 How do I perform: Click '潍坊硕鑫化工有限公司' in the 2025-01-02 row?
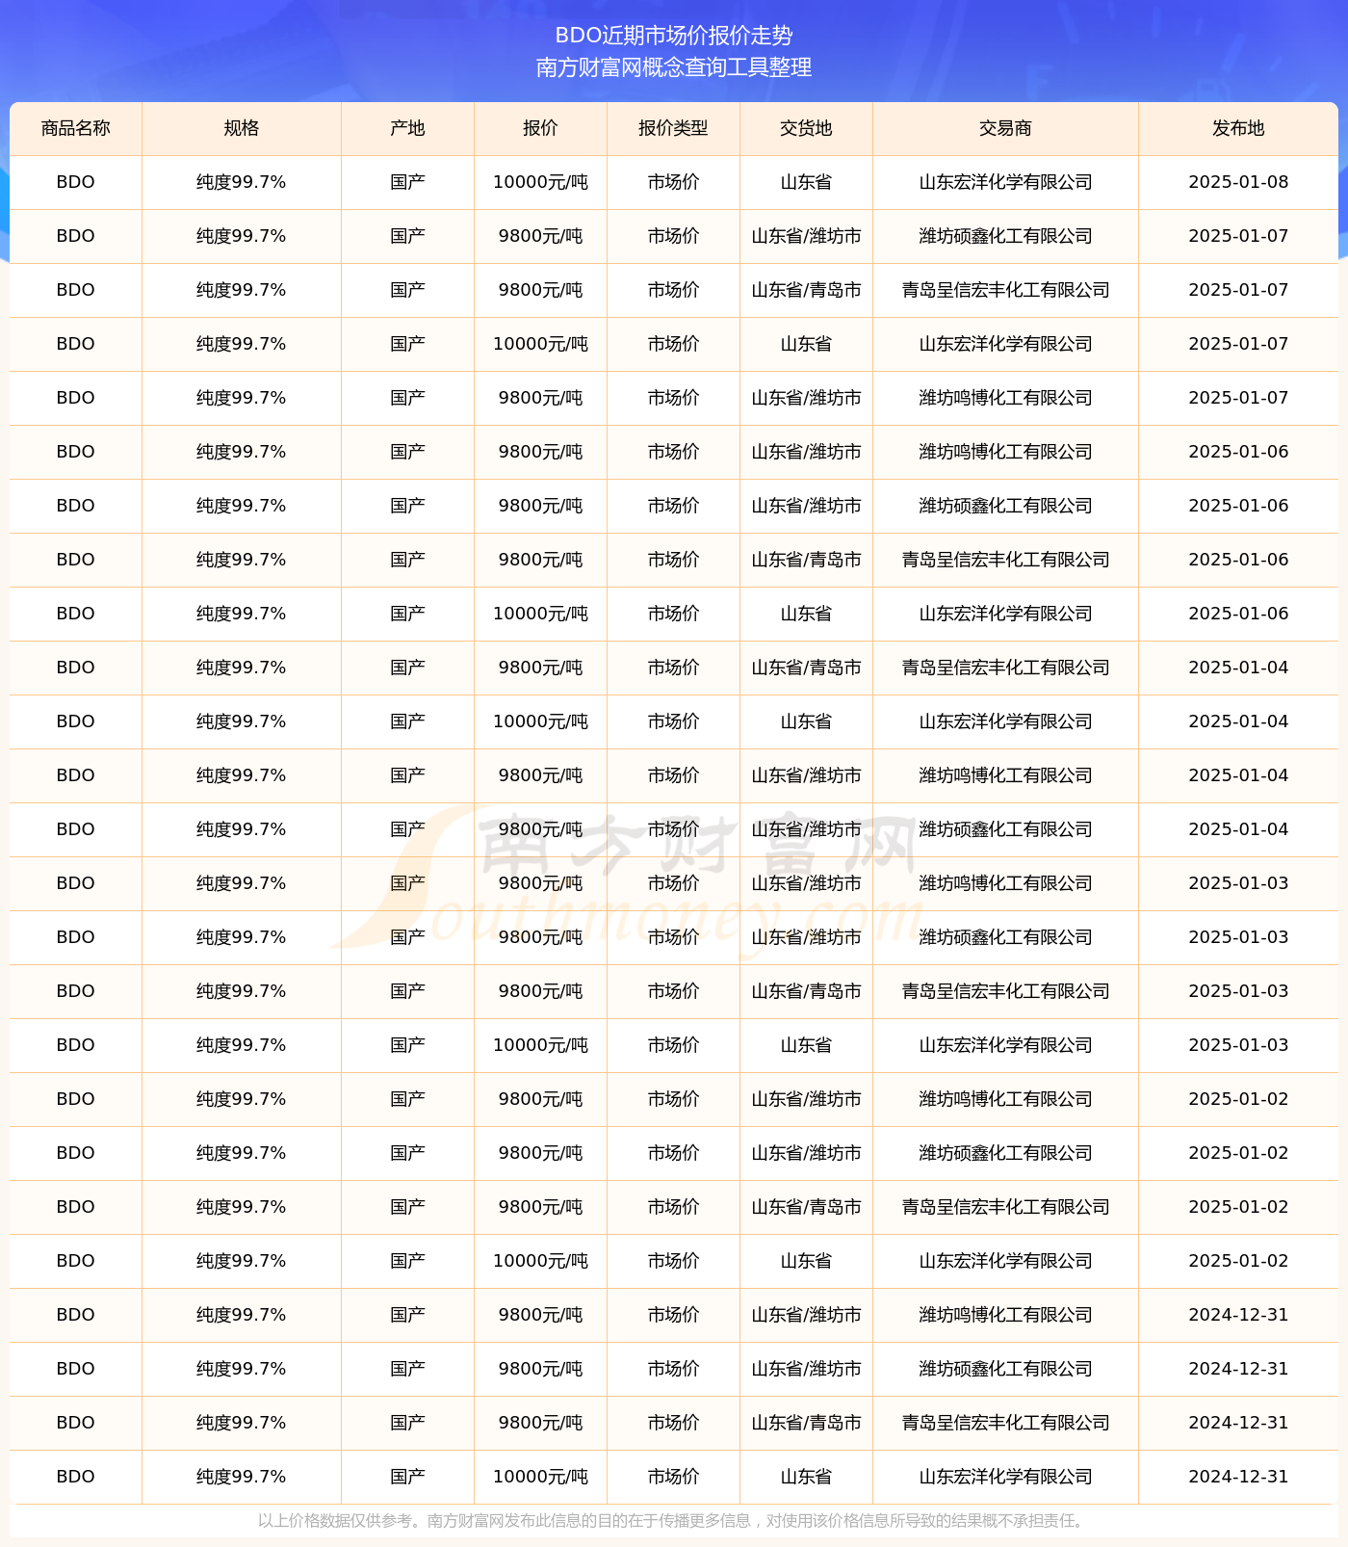point(1005,1153)
